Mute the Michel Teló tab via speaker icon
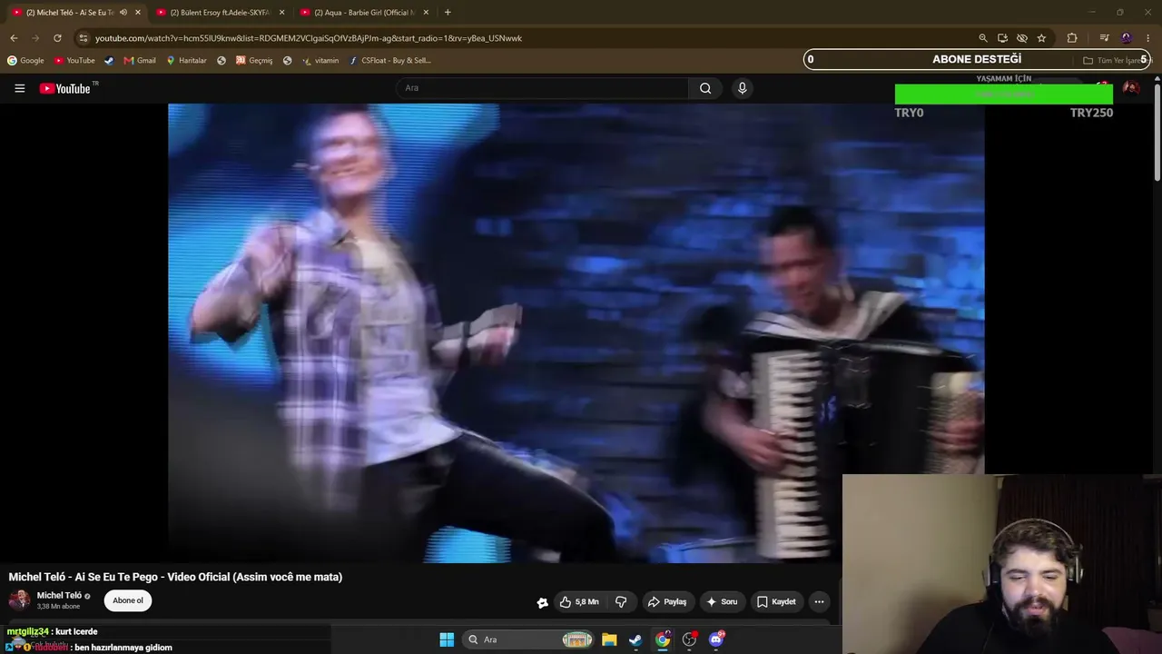 (x=123, y=13)
